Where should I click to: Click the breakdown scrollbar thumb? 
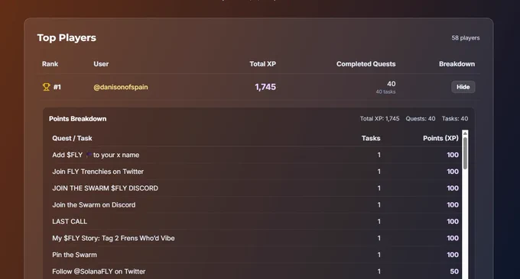(x=465, y=153)
